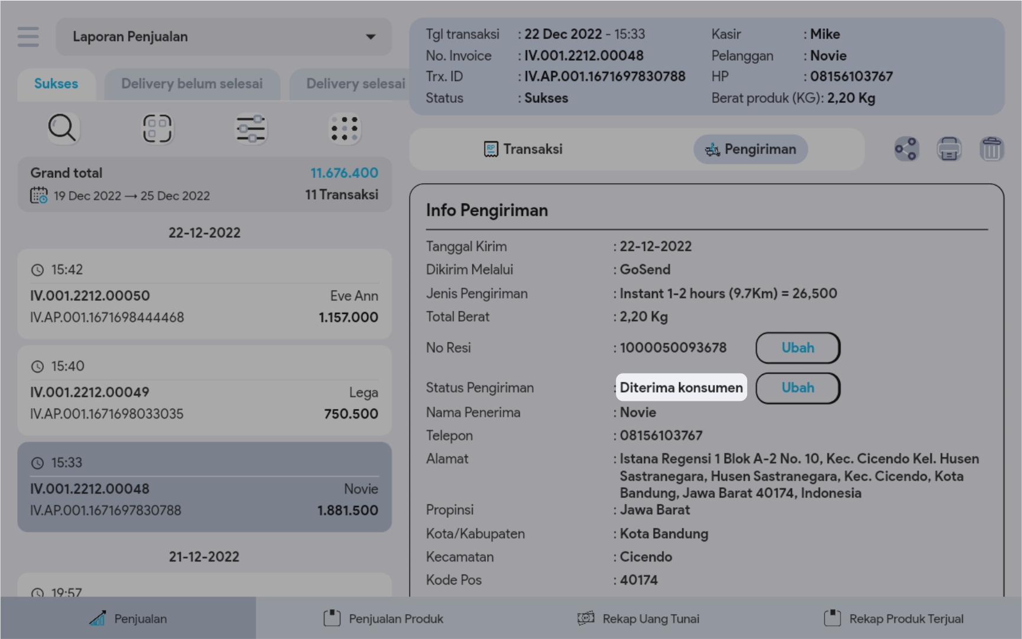Click the search magnifier icon
The image size is (1022, 639).
point(62,128)
